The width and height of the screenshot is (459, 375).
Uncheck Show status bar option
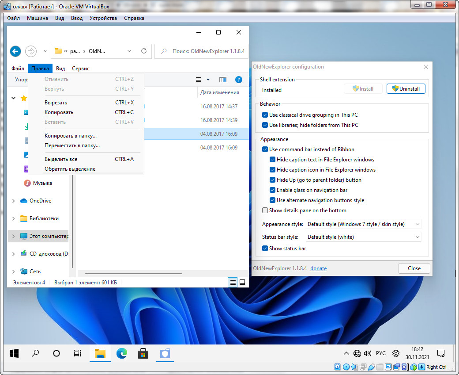click(265, 249)
